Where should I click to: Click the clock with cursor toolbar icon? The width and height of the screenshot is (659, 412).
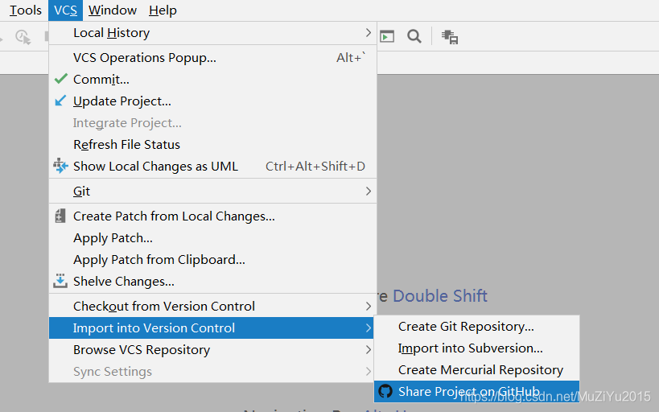click(x=23, y=37)
